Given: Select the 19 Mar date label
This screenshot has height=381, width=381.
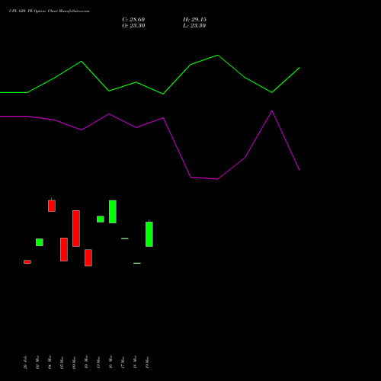Looking at the screenshot, I should click(147, 362).
